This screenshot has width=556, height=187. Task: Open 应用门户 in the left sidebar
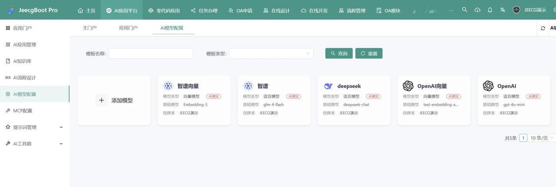[34, 28]
